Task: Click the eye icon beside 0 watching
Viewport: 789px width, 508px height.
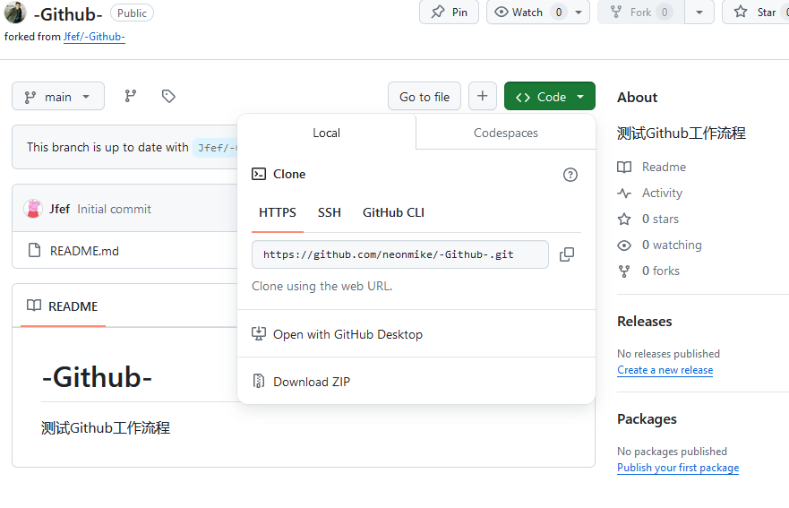Action: [624, 245]
